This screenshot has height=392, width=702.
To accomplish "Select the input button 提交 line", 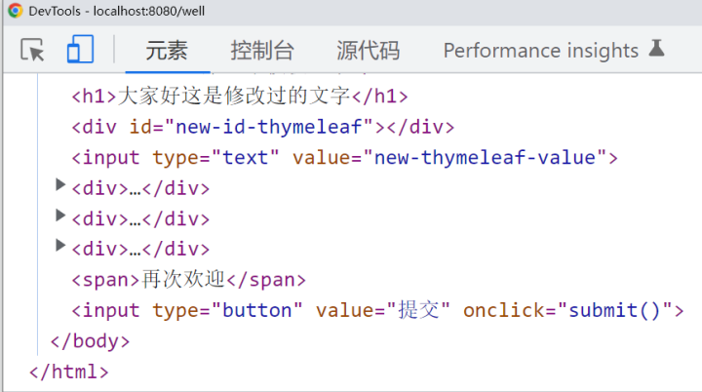I will pyautogui.click(x=378, y=310).
